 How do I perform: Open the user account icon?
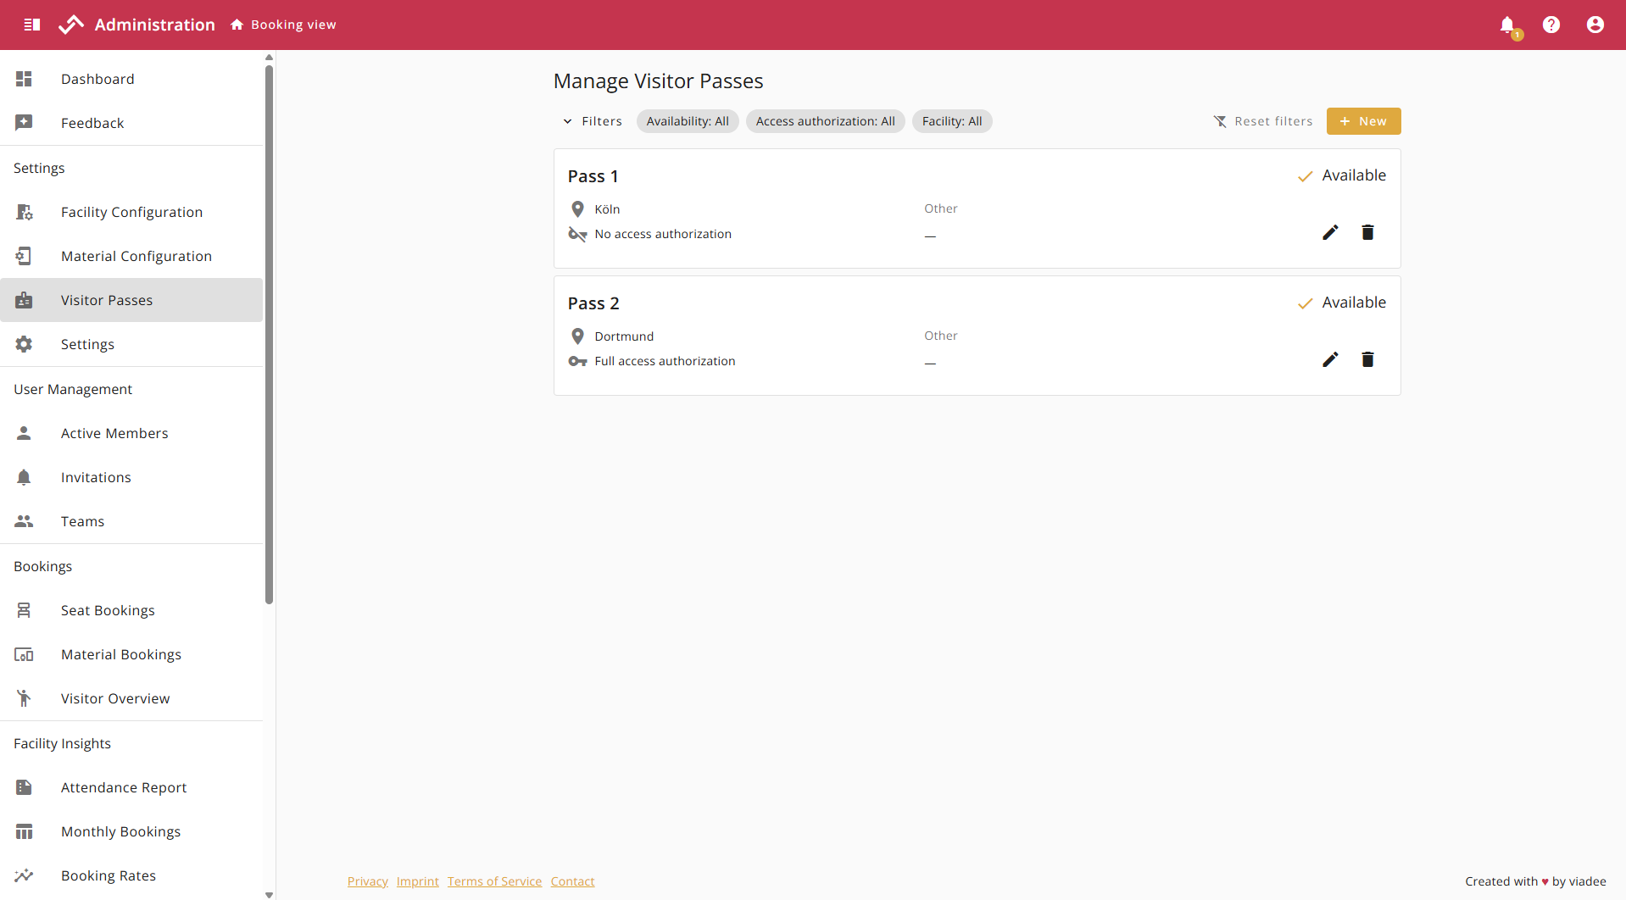1595,25
